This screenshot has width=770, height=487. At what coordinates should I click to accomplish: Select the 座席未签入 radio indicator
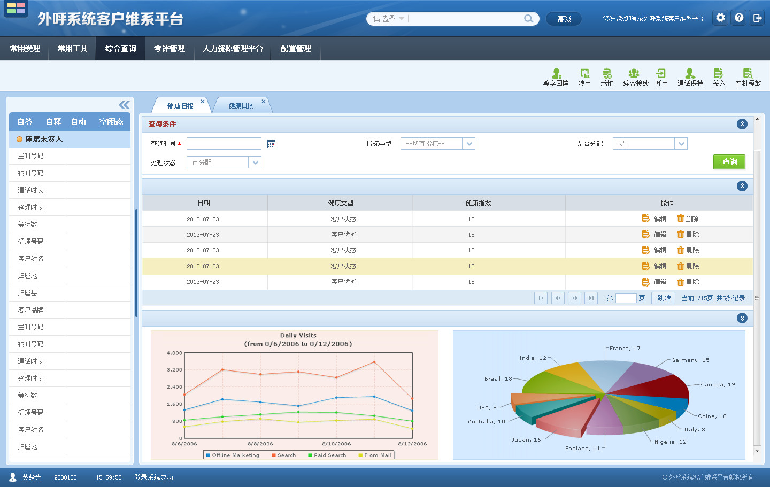(x=19, y=139)
